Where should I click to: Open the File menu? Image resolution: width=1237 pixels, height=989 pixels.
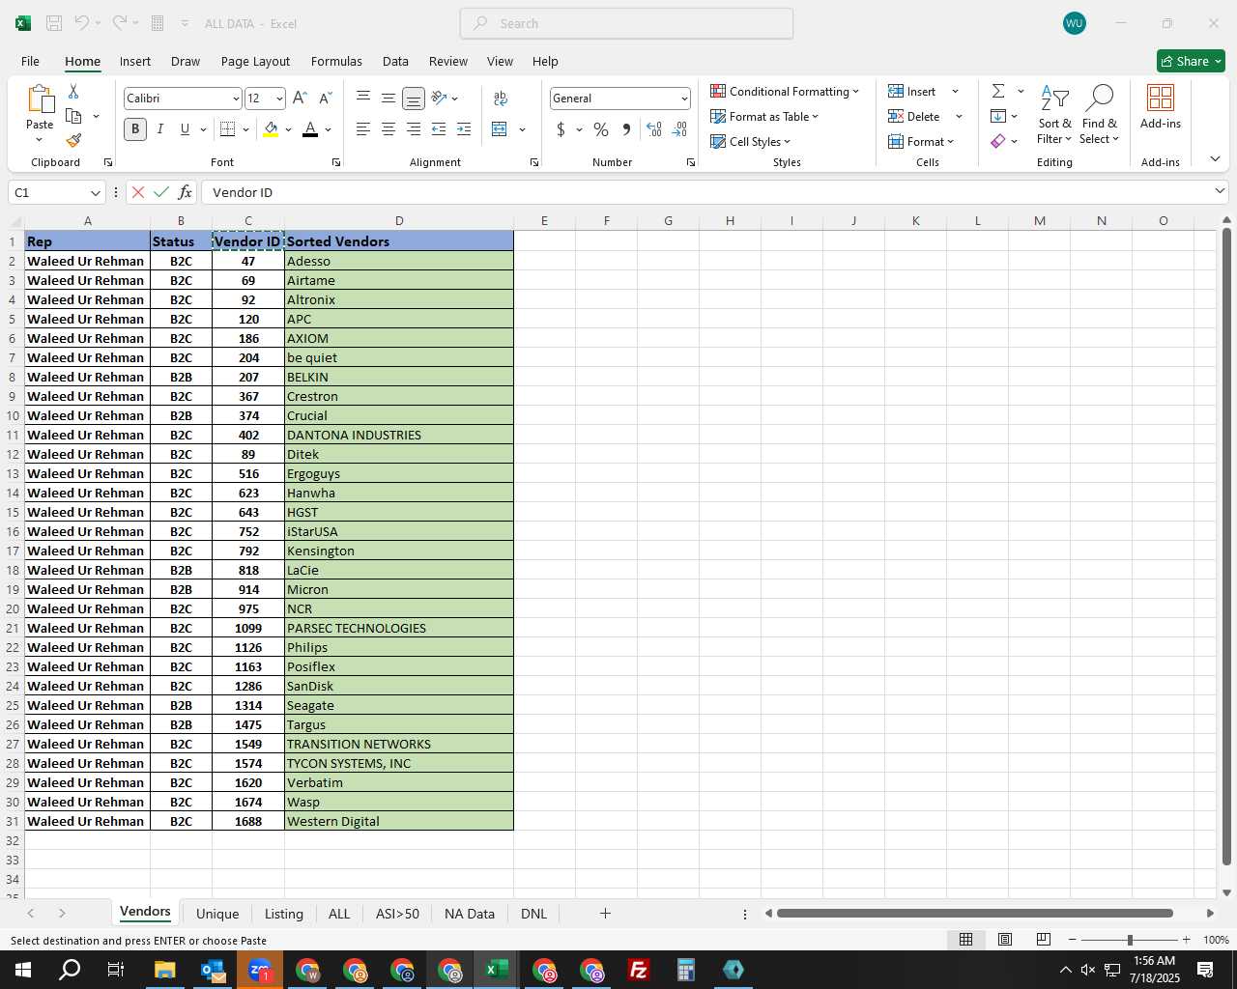coord(30,61)
